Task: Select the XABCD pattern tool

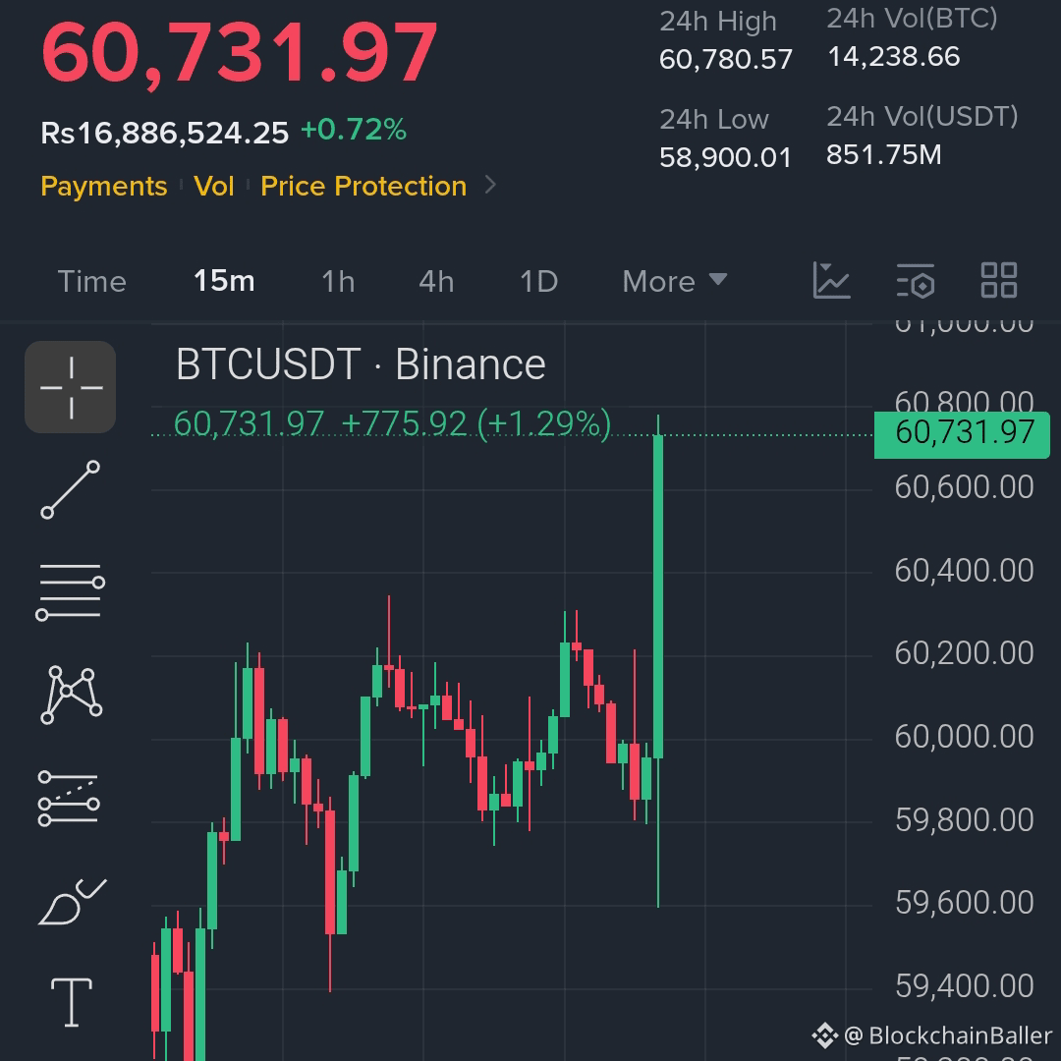Action: (71, 695)
